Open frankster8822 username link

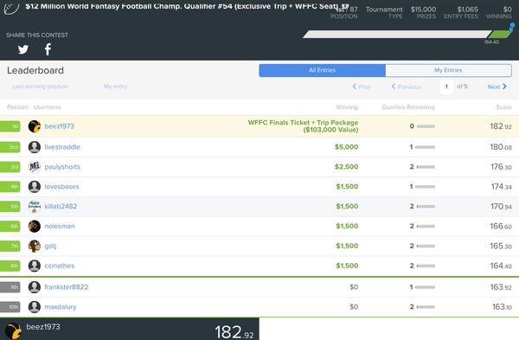pos(67,287)
